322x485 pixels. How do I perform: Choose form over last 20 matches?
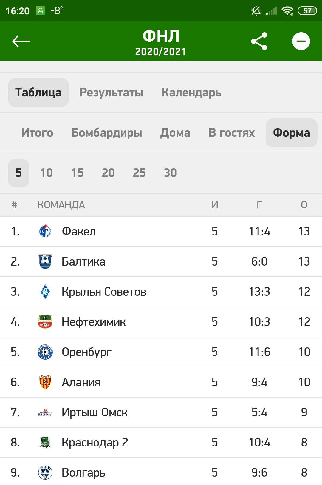tap(108, 173)
